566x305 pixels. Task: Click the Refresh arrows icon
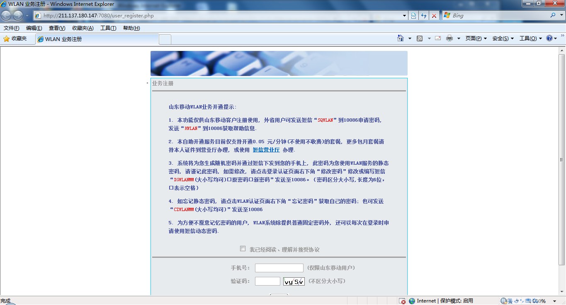(x=423, y=16)
